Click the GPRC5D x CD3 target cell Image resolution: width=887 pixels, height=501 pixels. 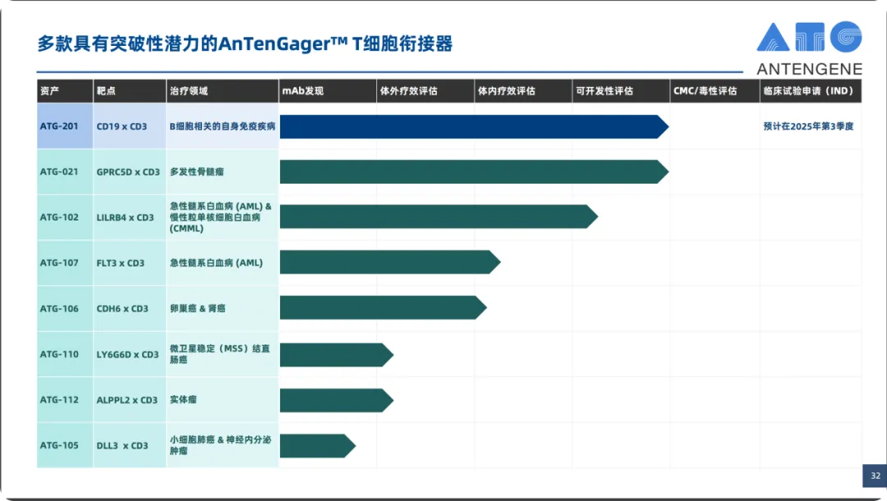pos(129,172)
